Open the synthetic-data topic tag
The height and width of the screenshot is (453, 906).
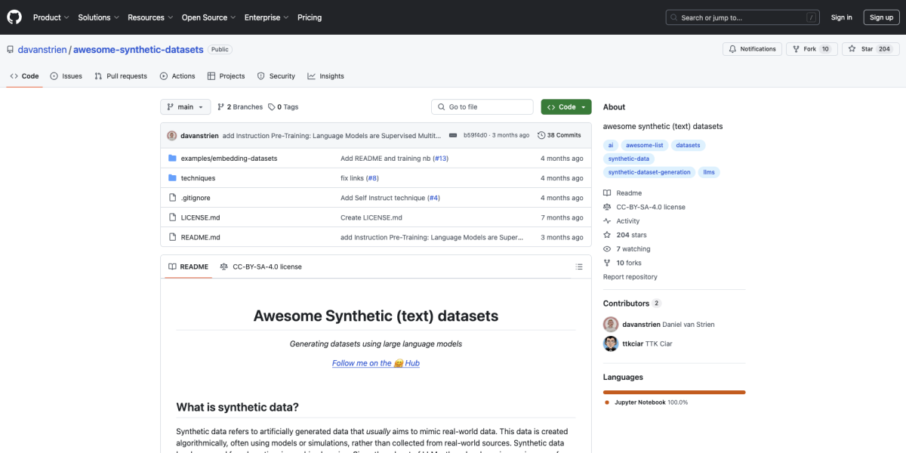tap(629, 159)
